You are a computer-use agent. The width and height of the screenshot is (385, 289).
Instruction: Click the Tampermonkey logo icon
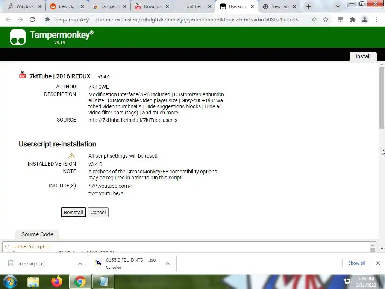pos(18,37)
